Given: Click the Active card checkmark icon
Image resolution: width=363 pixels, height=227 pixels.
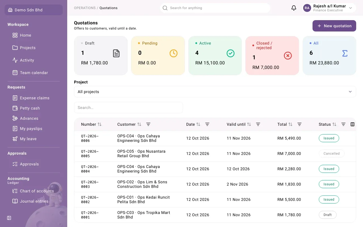Looking at the screenshot, I should (x=231, y=53).
